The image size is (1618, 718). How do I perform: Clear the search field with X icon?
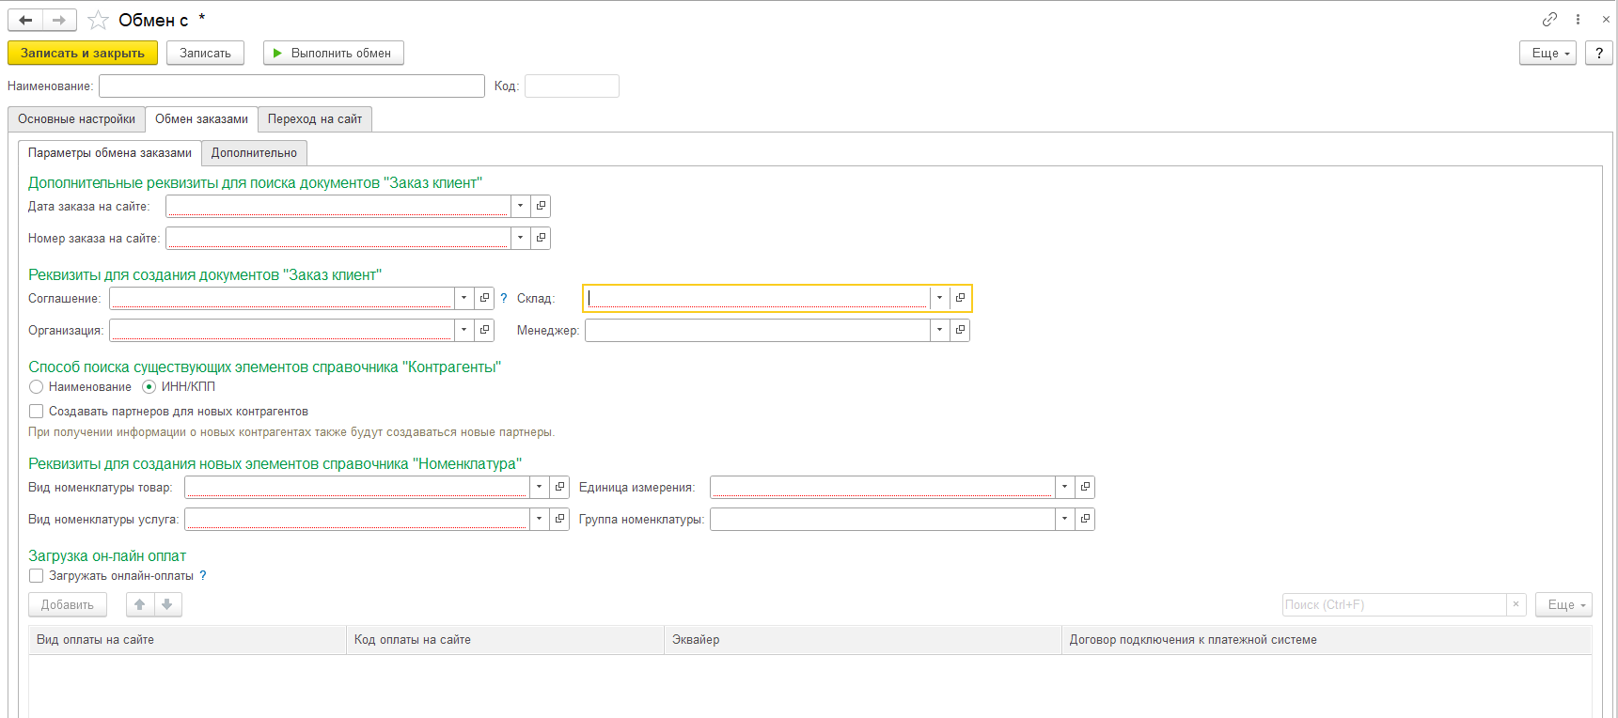click(x=1516, y=604)
